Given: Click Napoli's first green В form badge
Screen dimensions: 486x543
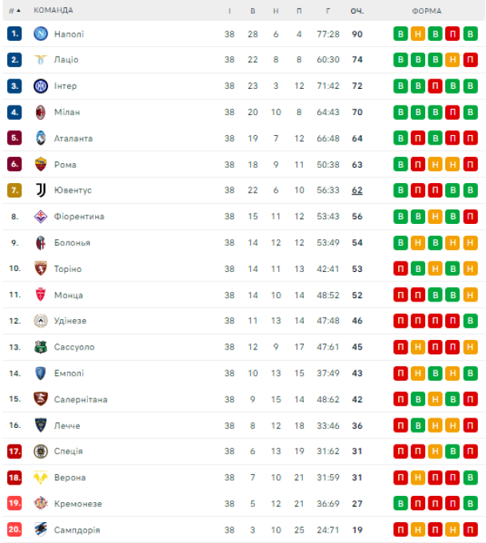Looking at the screenshot, I should (x=400, y=34).
